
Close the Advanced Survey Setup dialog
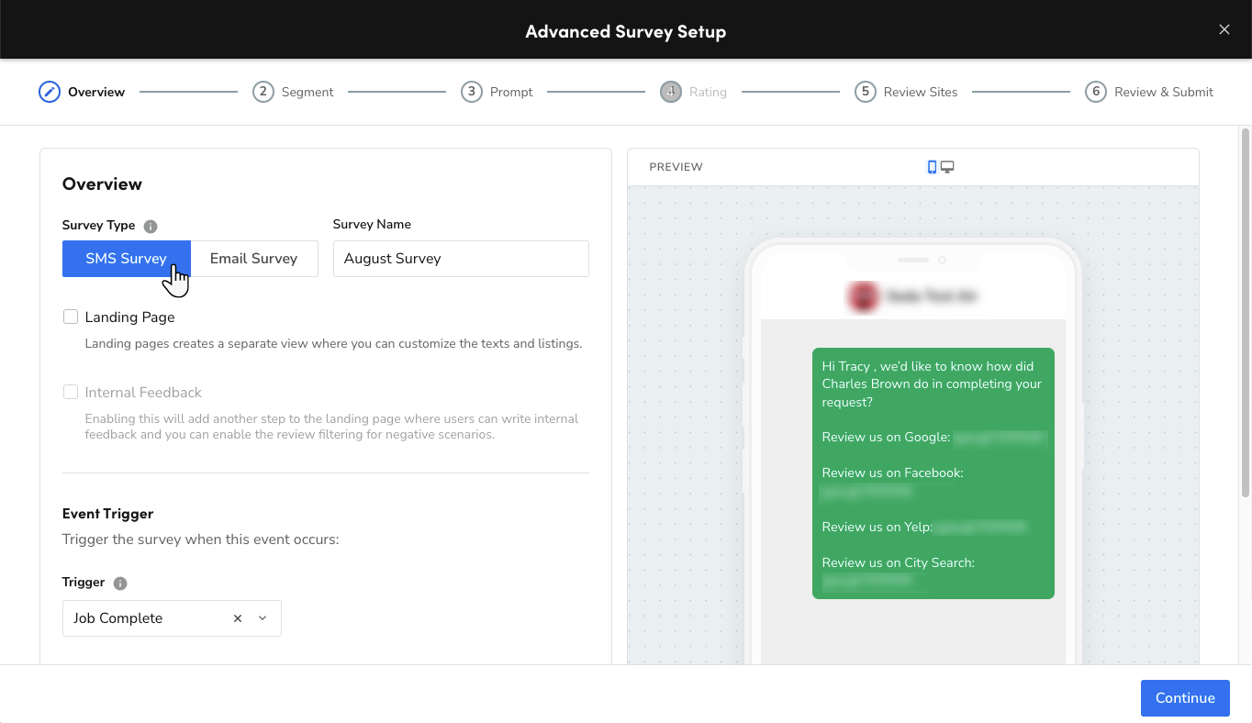pos(1224,29)
